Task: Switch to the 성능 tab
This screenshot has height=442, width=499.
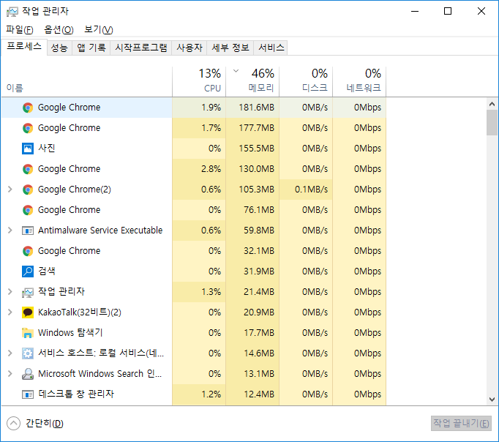Action: [x=59, y=48]
